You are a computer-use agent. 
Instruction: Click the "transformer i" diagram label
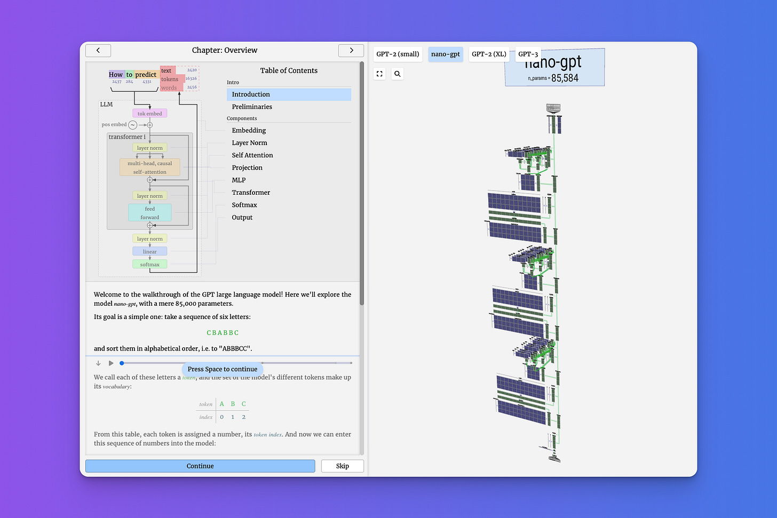(x=127, y=137)
